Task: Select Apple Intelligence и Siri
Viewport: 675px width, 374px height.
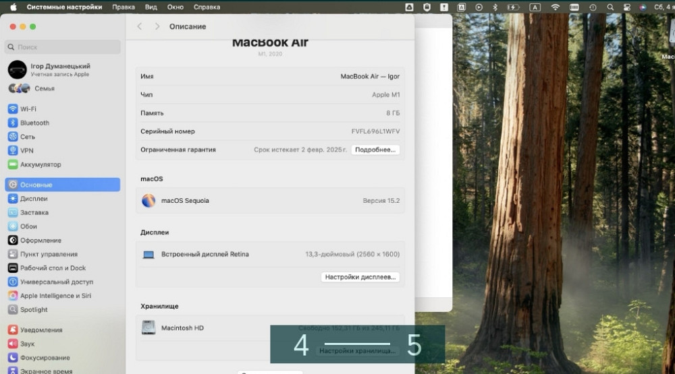Action: coord(55,296)
